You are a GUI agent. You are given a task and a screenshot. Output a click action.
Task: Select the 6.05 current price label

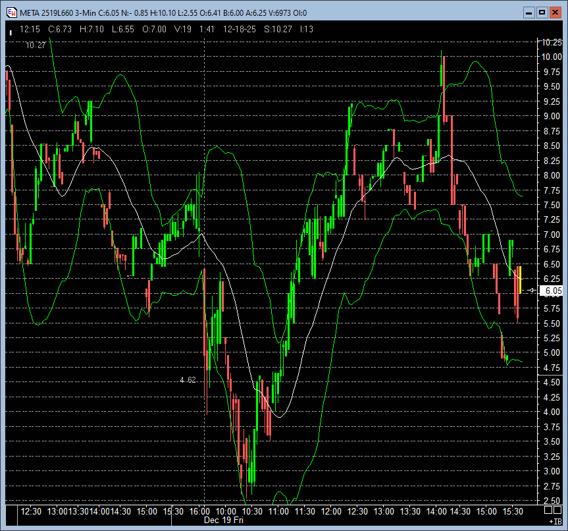[552, 291]
